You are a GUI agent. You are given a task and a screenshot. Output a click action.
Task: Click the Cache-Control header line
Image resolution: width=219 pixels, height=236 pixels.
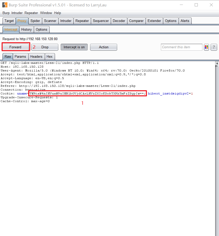25,101
